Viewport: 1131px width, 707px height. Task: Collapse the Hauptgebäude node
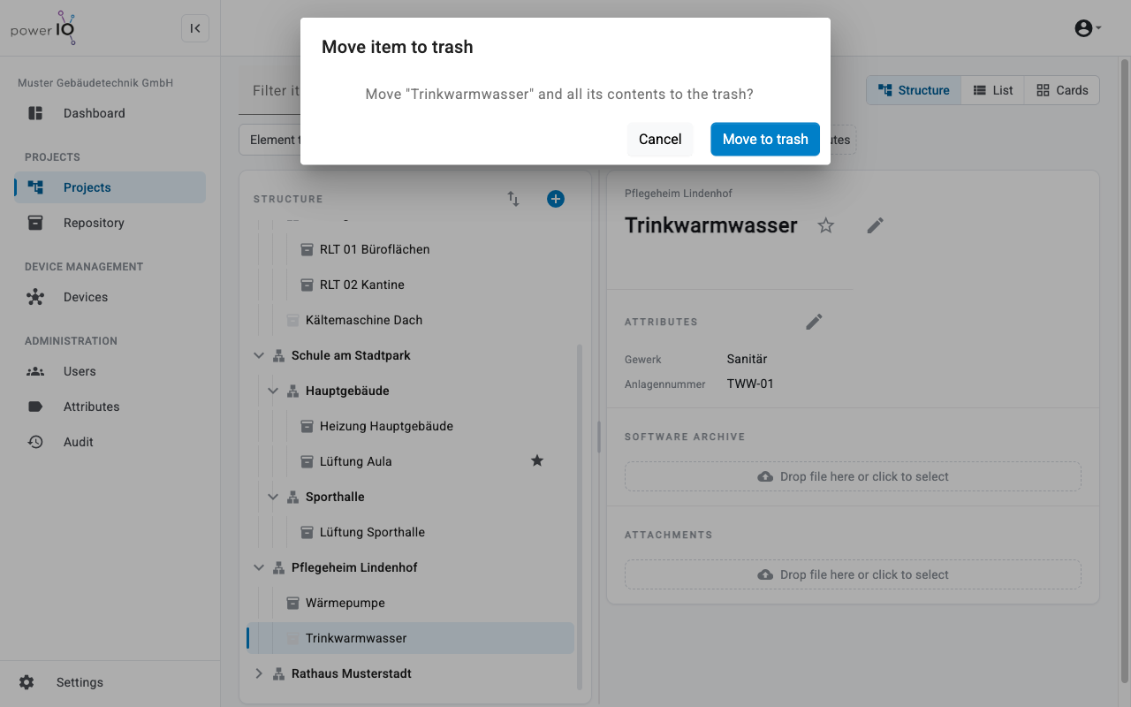click(x=273, y=391)
